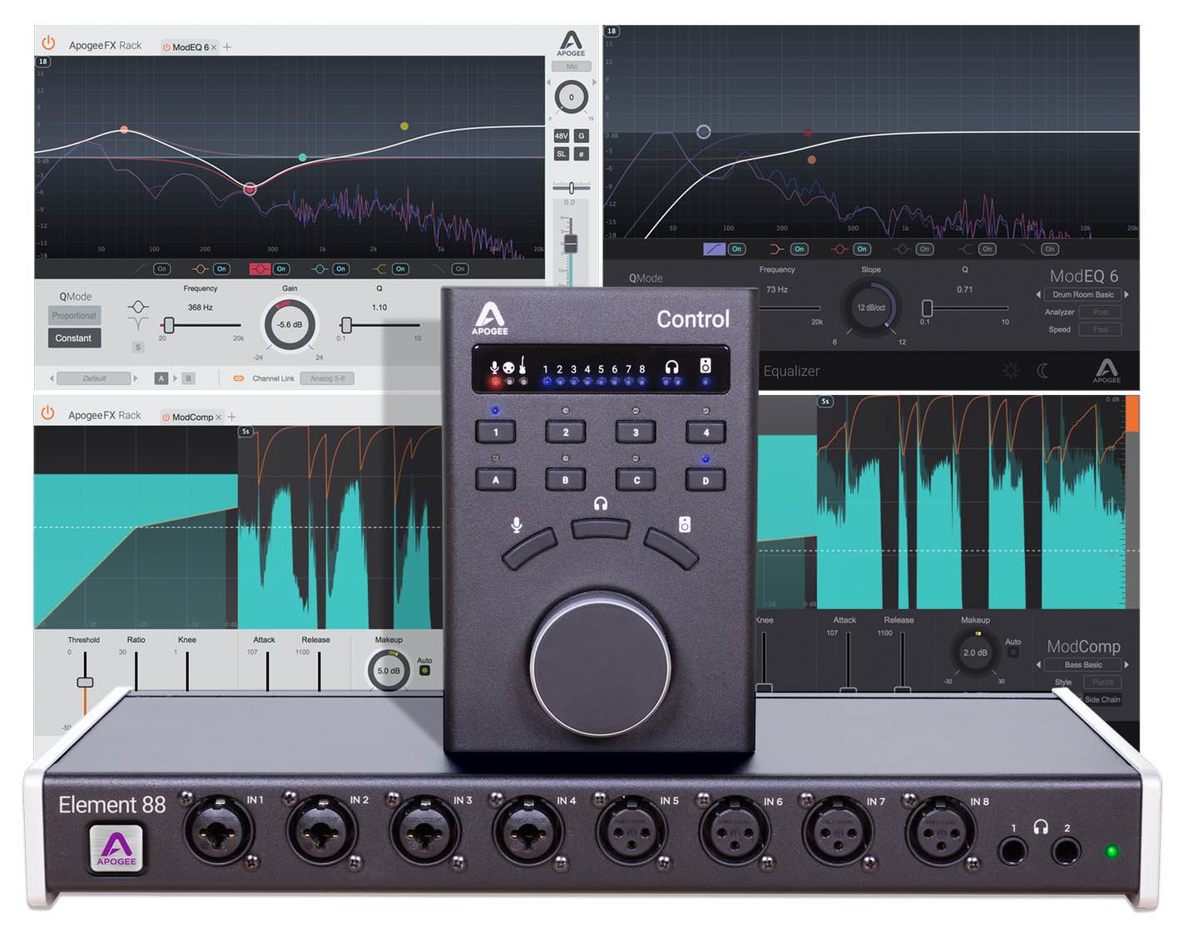Select the teal bell band icon in light ModEQ
This screenshot has width=1198, height=942.
click(x=319, y=269)
